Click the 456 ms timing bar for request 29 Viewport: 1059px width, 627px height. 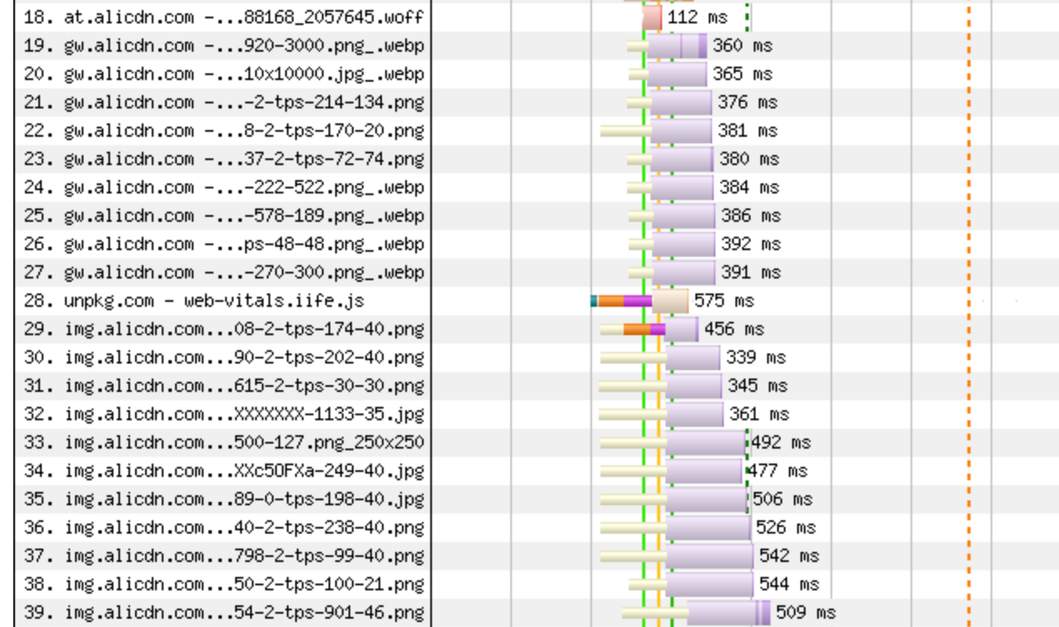coord(649,329)
